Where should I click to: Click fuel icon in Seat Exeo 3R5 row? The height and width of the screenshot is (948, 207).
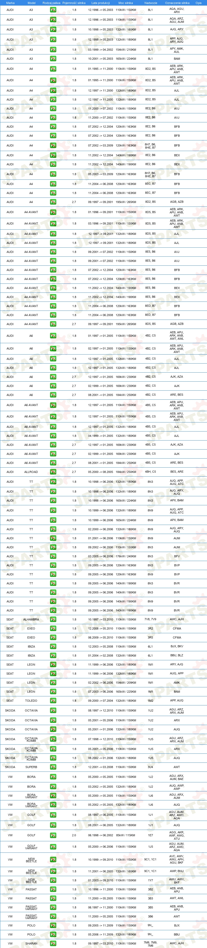coord(53,637)
